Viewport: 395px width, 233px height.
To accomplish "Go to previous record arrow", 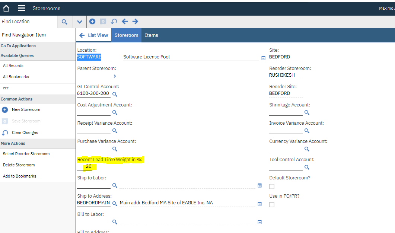I will 125,22.
